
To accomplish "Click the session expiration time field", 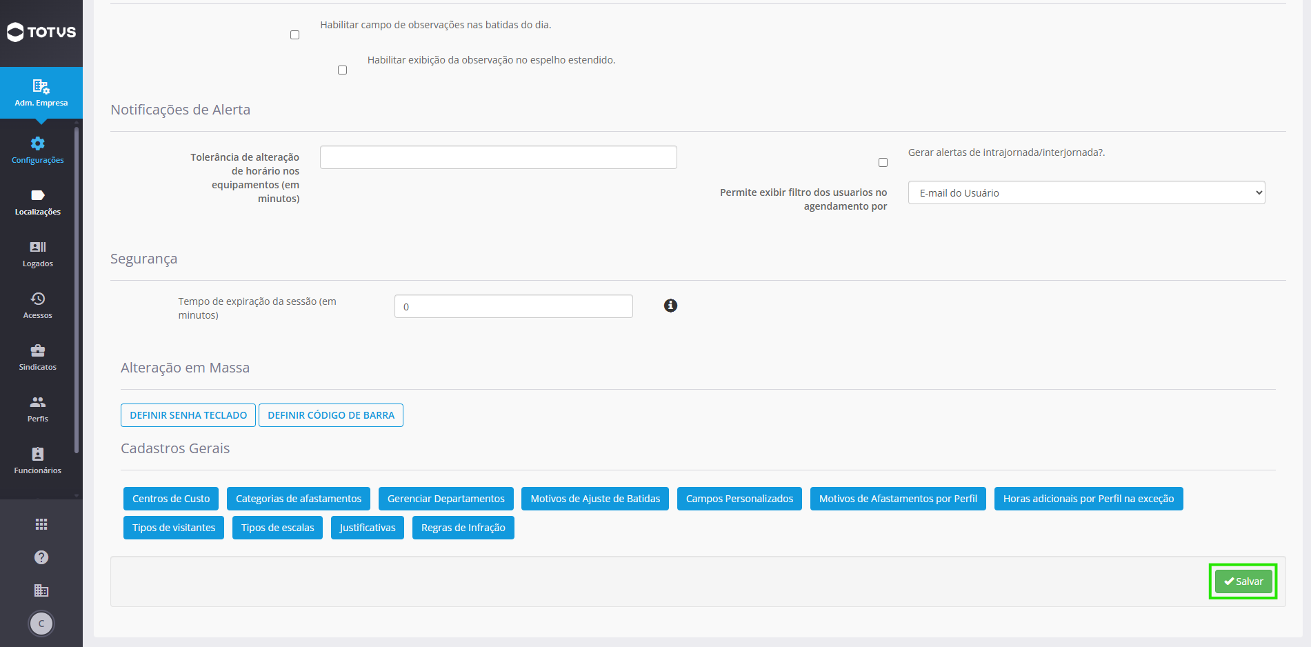I will tap(513, 306).
